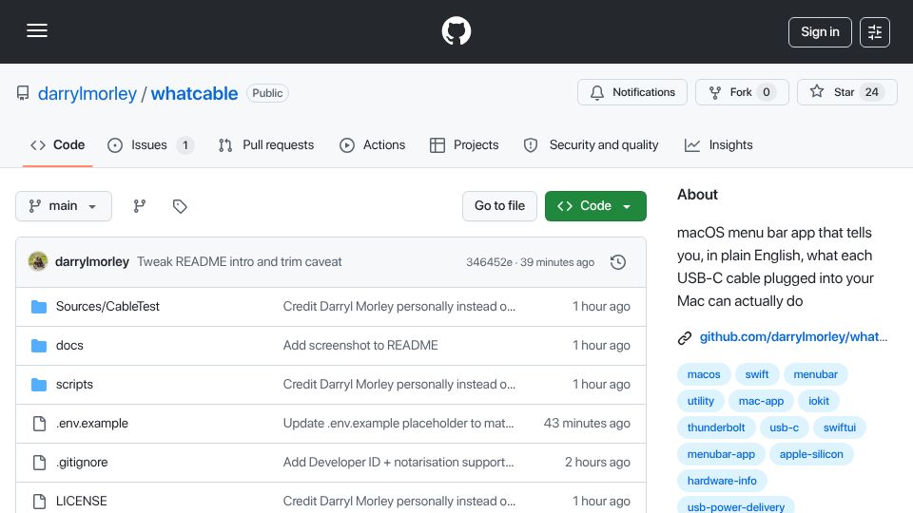This screenshot has width=913, height=513.
Task: View tags using the tag icon
Action: click(180, 206)
